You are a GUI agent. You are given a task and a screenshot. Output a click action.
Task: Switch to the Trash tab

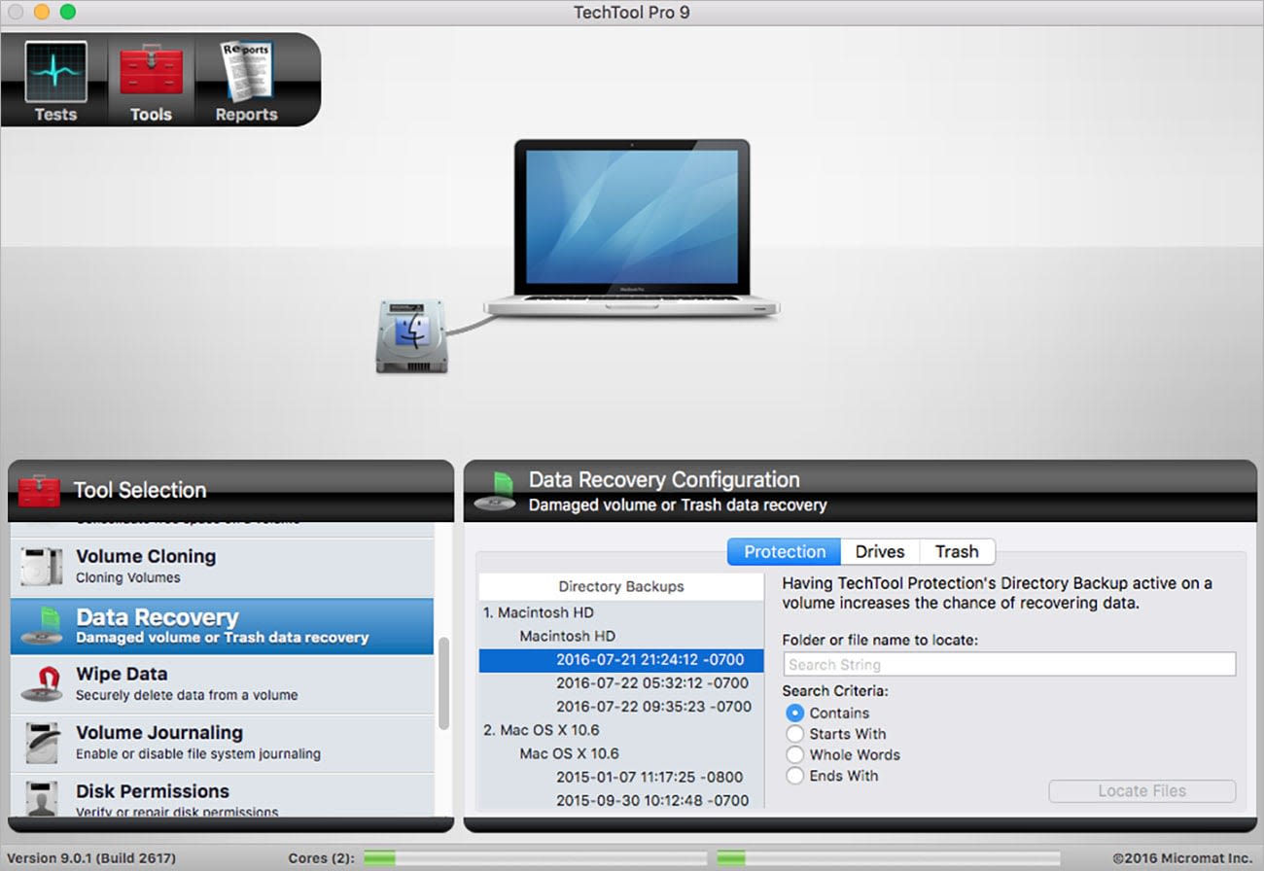click(957, 551)
